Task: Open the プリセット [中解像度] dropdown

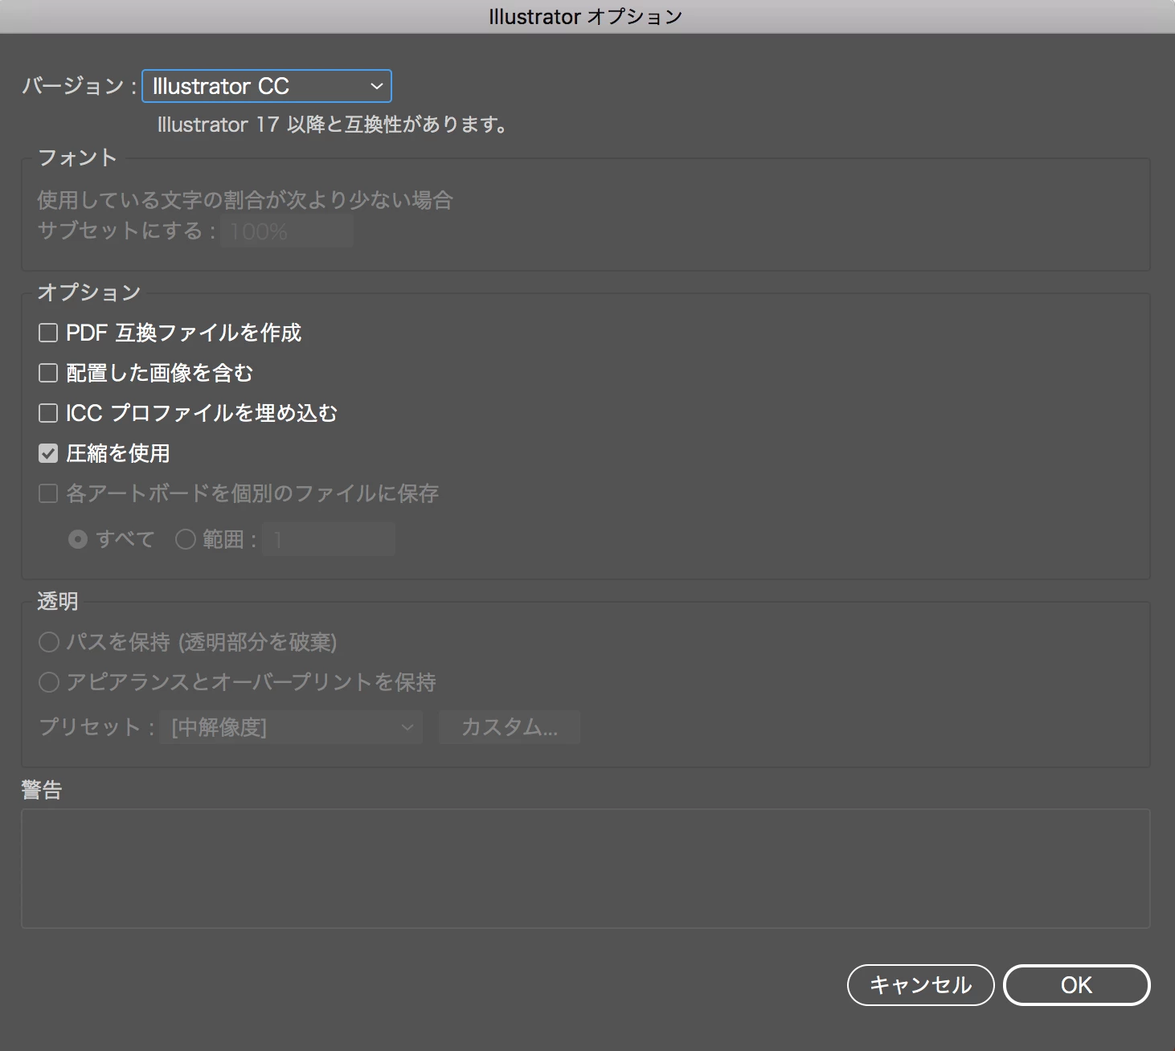Action: [x=291, y=727]
